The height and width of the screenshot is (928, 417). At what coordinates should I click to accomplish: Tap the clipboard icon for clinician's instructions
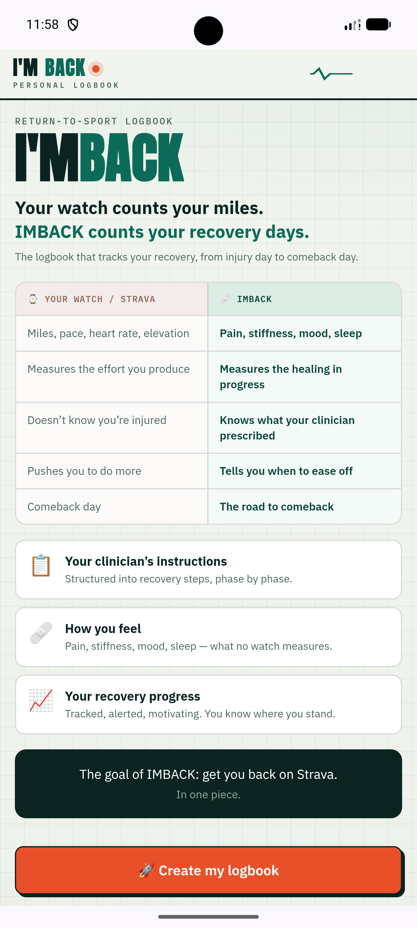41,565
